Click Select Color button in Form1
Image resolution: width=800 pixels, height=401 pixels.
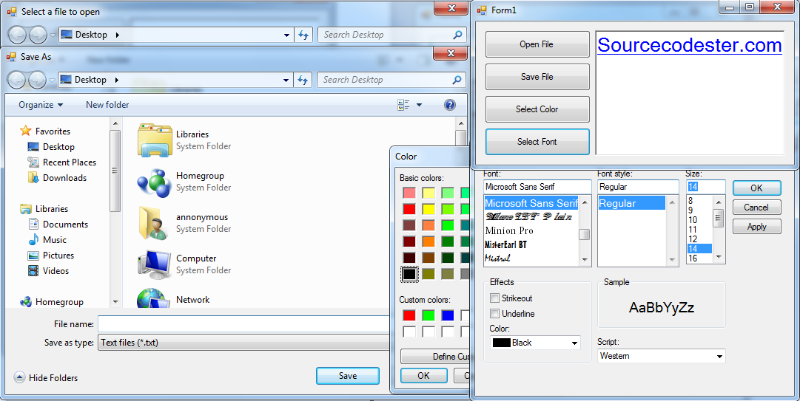click(537, 109)
